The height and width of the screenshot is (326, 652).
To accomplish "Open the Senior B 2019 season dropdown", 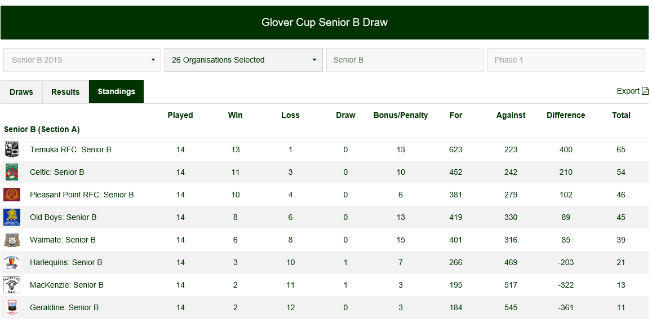I will (x=82, y=60).
